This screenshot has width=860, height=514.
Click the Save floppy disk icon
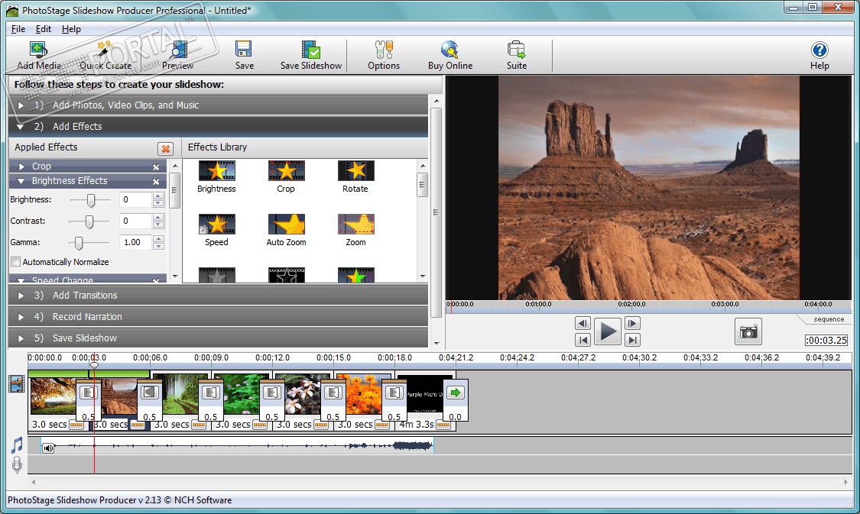(x=244, y=50)
